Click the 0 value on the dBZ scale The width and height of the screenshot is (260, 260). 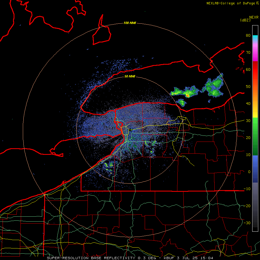pyautogui.click(x=249, y=172)
